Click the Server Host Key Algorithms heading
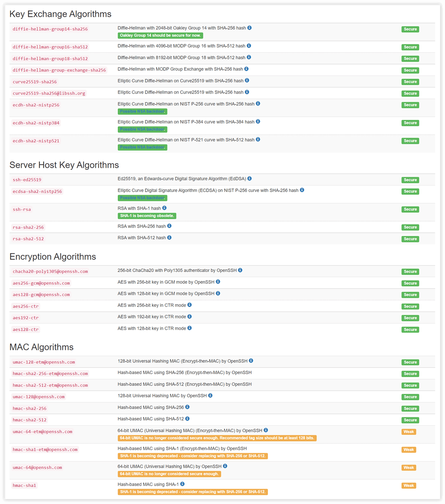The width and height of the screenshot is (445, 504). click(64, 165)
